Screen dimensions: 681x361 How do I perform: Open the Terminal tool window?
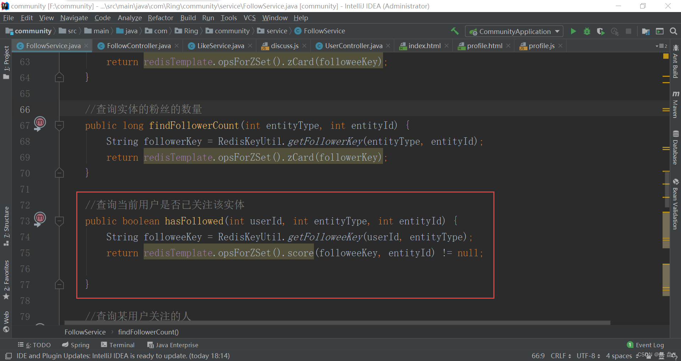click(118, 345)
